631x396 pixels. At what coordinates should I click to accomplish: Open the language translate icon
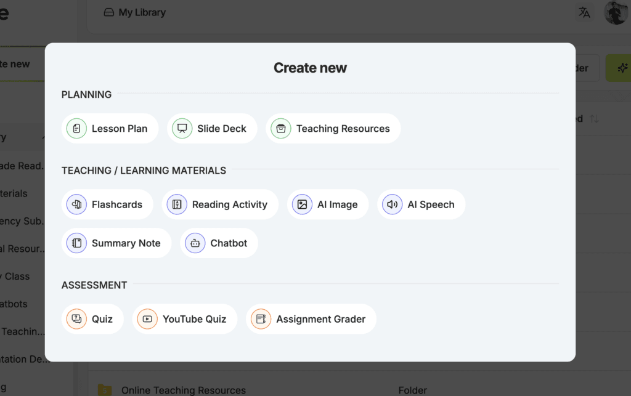(584, 12)
